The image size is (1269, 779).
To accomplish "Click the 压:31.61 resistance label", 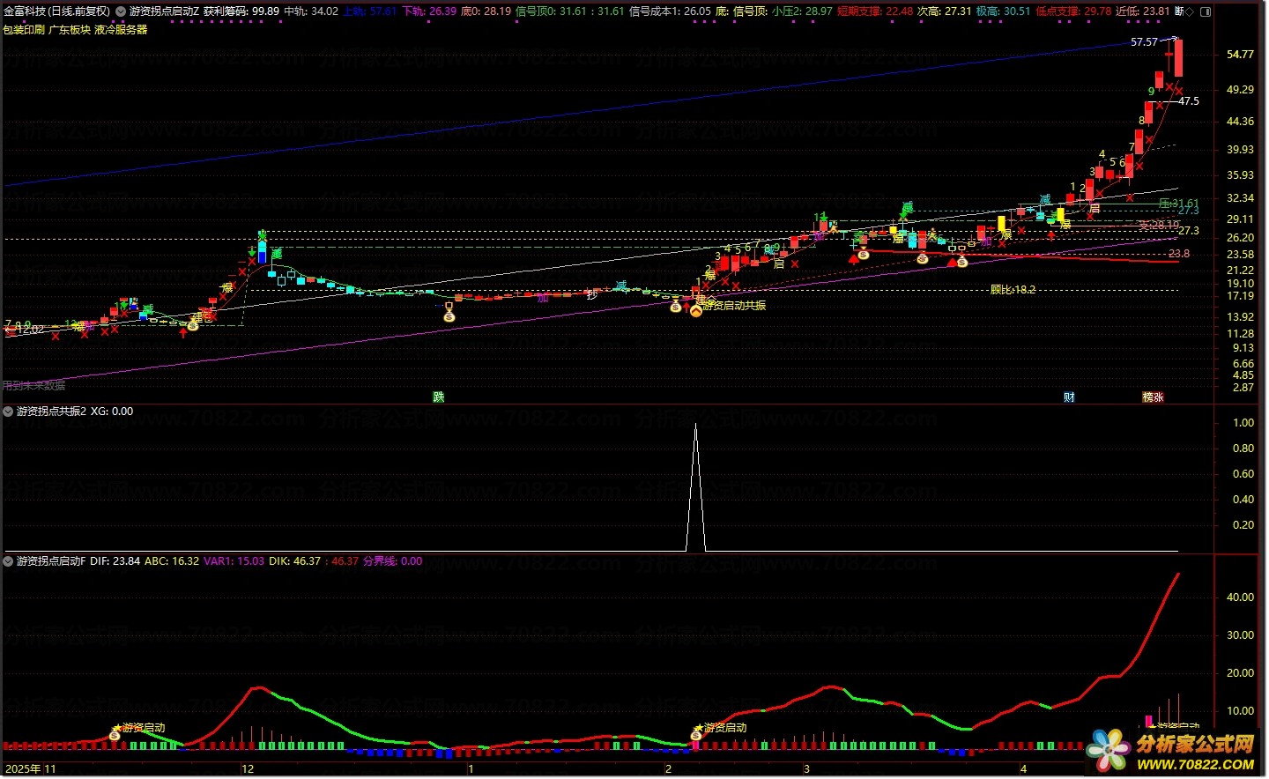I will click(x=1179, y=204).
